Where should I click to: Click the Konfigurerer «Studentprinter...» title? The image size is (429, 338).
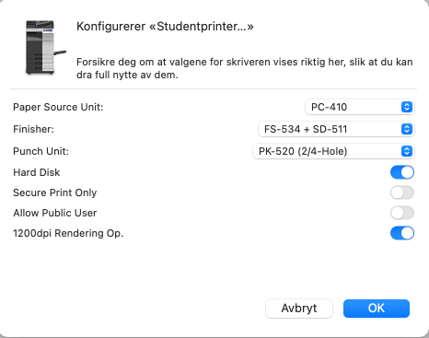tap(165, 27)
